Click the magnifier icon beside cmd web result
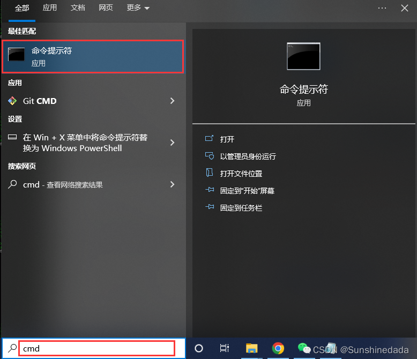This screenshot has width=417, height=359. 12,184
